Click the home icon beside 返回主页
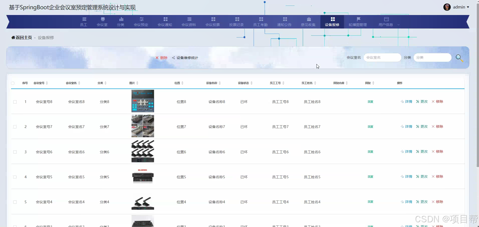This screenshot has height=227, width=479. point(13,37)
